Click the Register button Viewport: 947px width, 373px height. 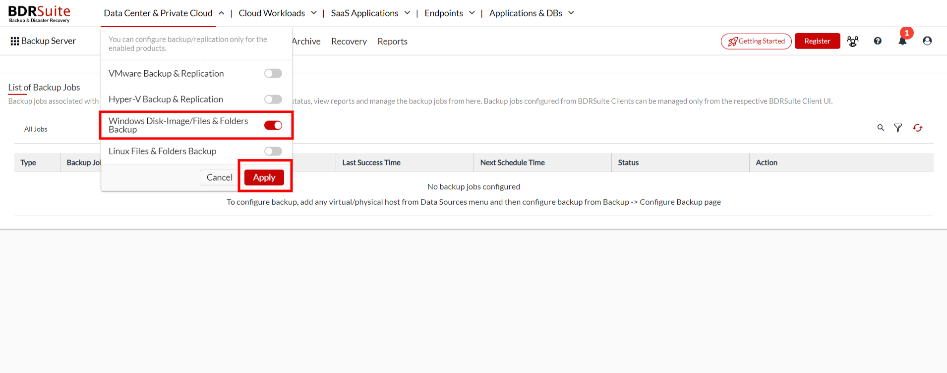tap(817, 41)
